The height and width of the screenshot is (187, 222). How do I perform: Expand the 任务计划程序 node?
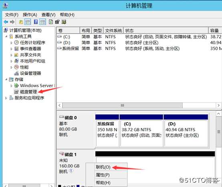pos(12,43)
